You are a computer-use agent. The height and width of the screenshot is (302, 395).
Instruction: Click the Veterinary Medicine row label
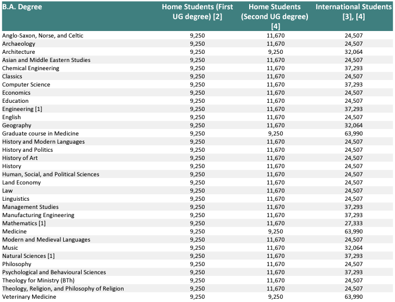coord(29,297)
